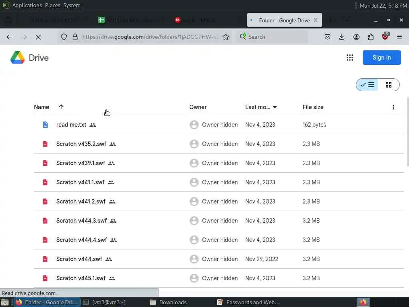Screen dimensions: 409x307
Task: Stop loading the page
Action: [x=38, y=37]
